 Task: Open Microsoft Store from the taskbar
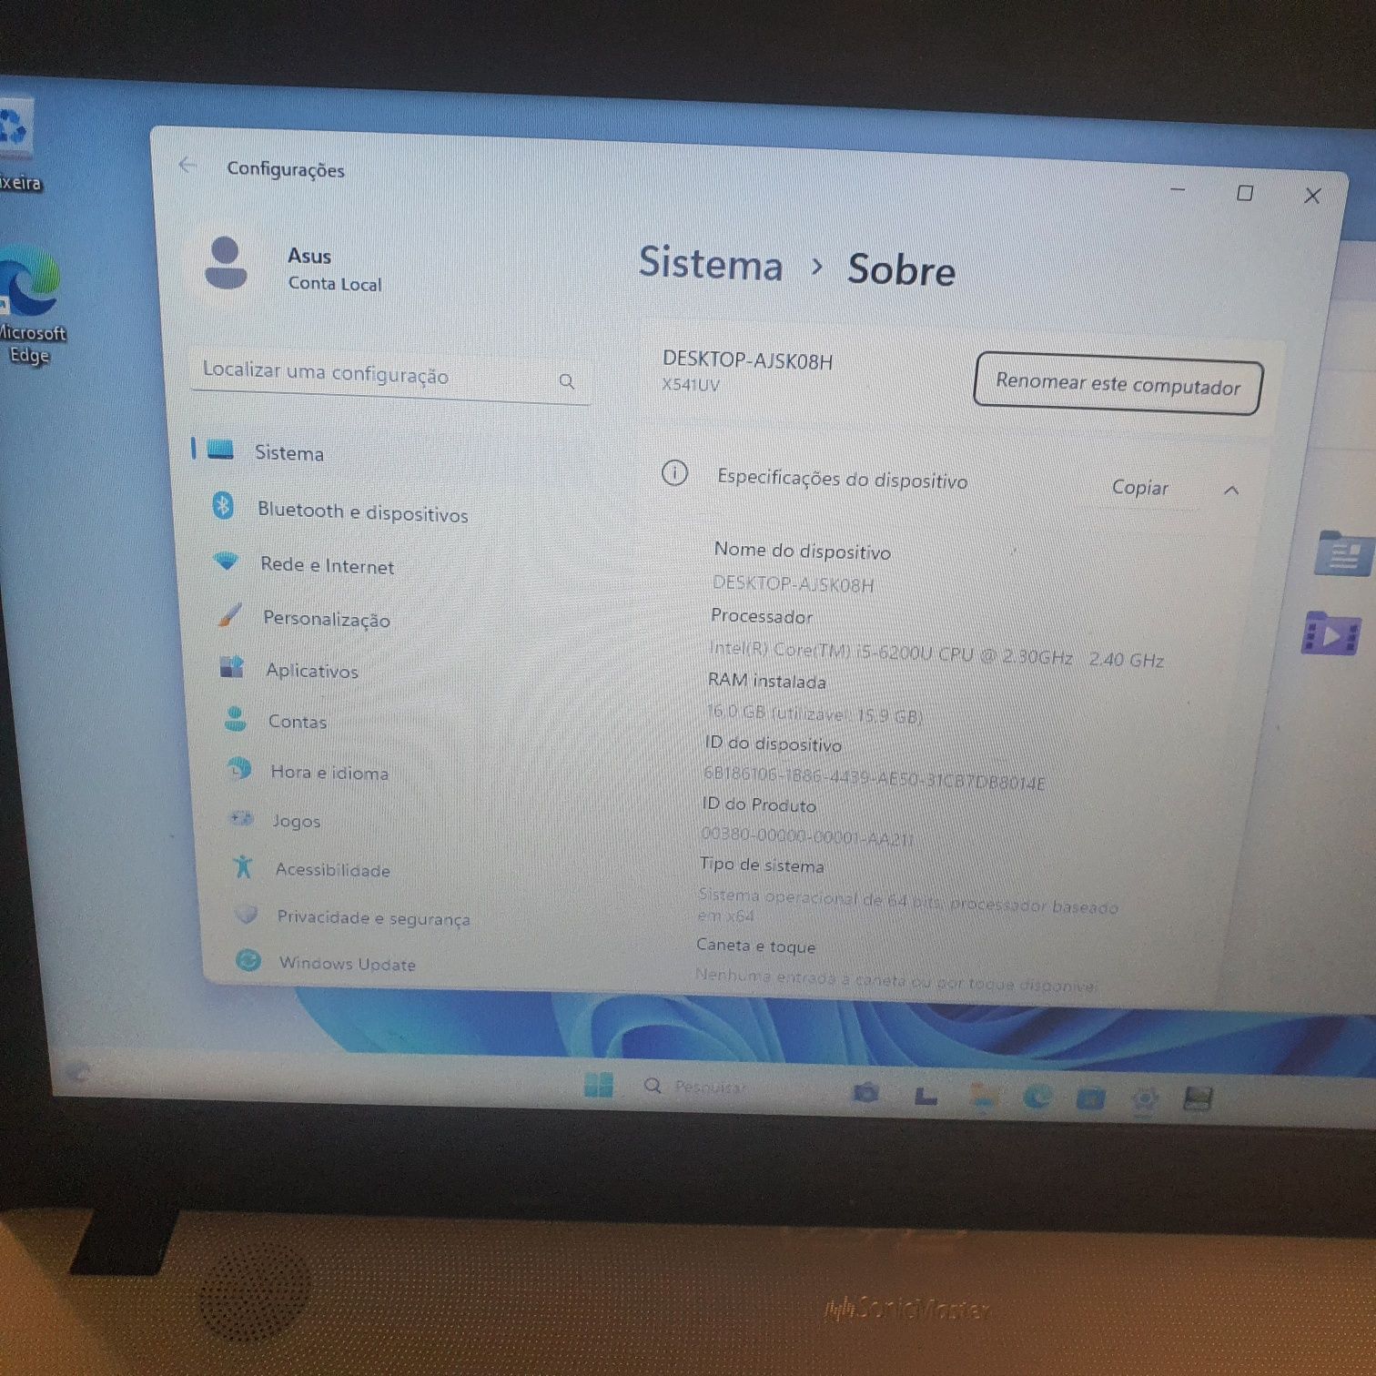click(x=1090, y=1098)
